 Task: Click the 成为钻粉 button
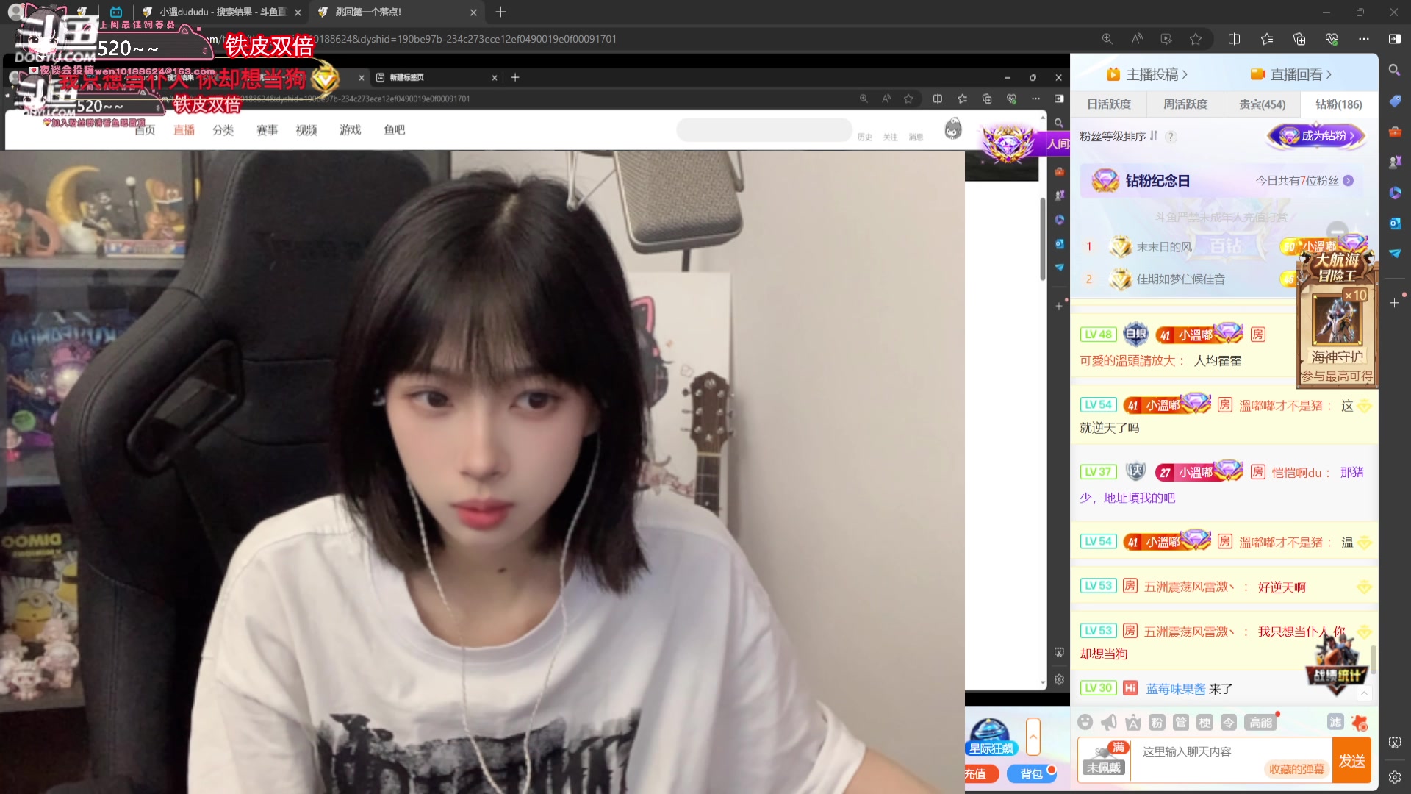[1315, 136]
